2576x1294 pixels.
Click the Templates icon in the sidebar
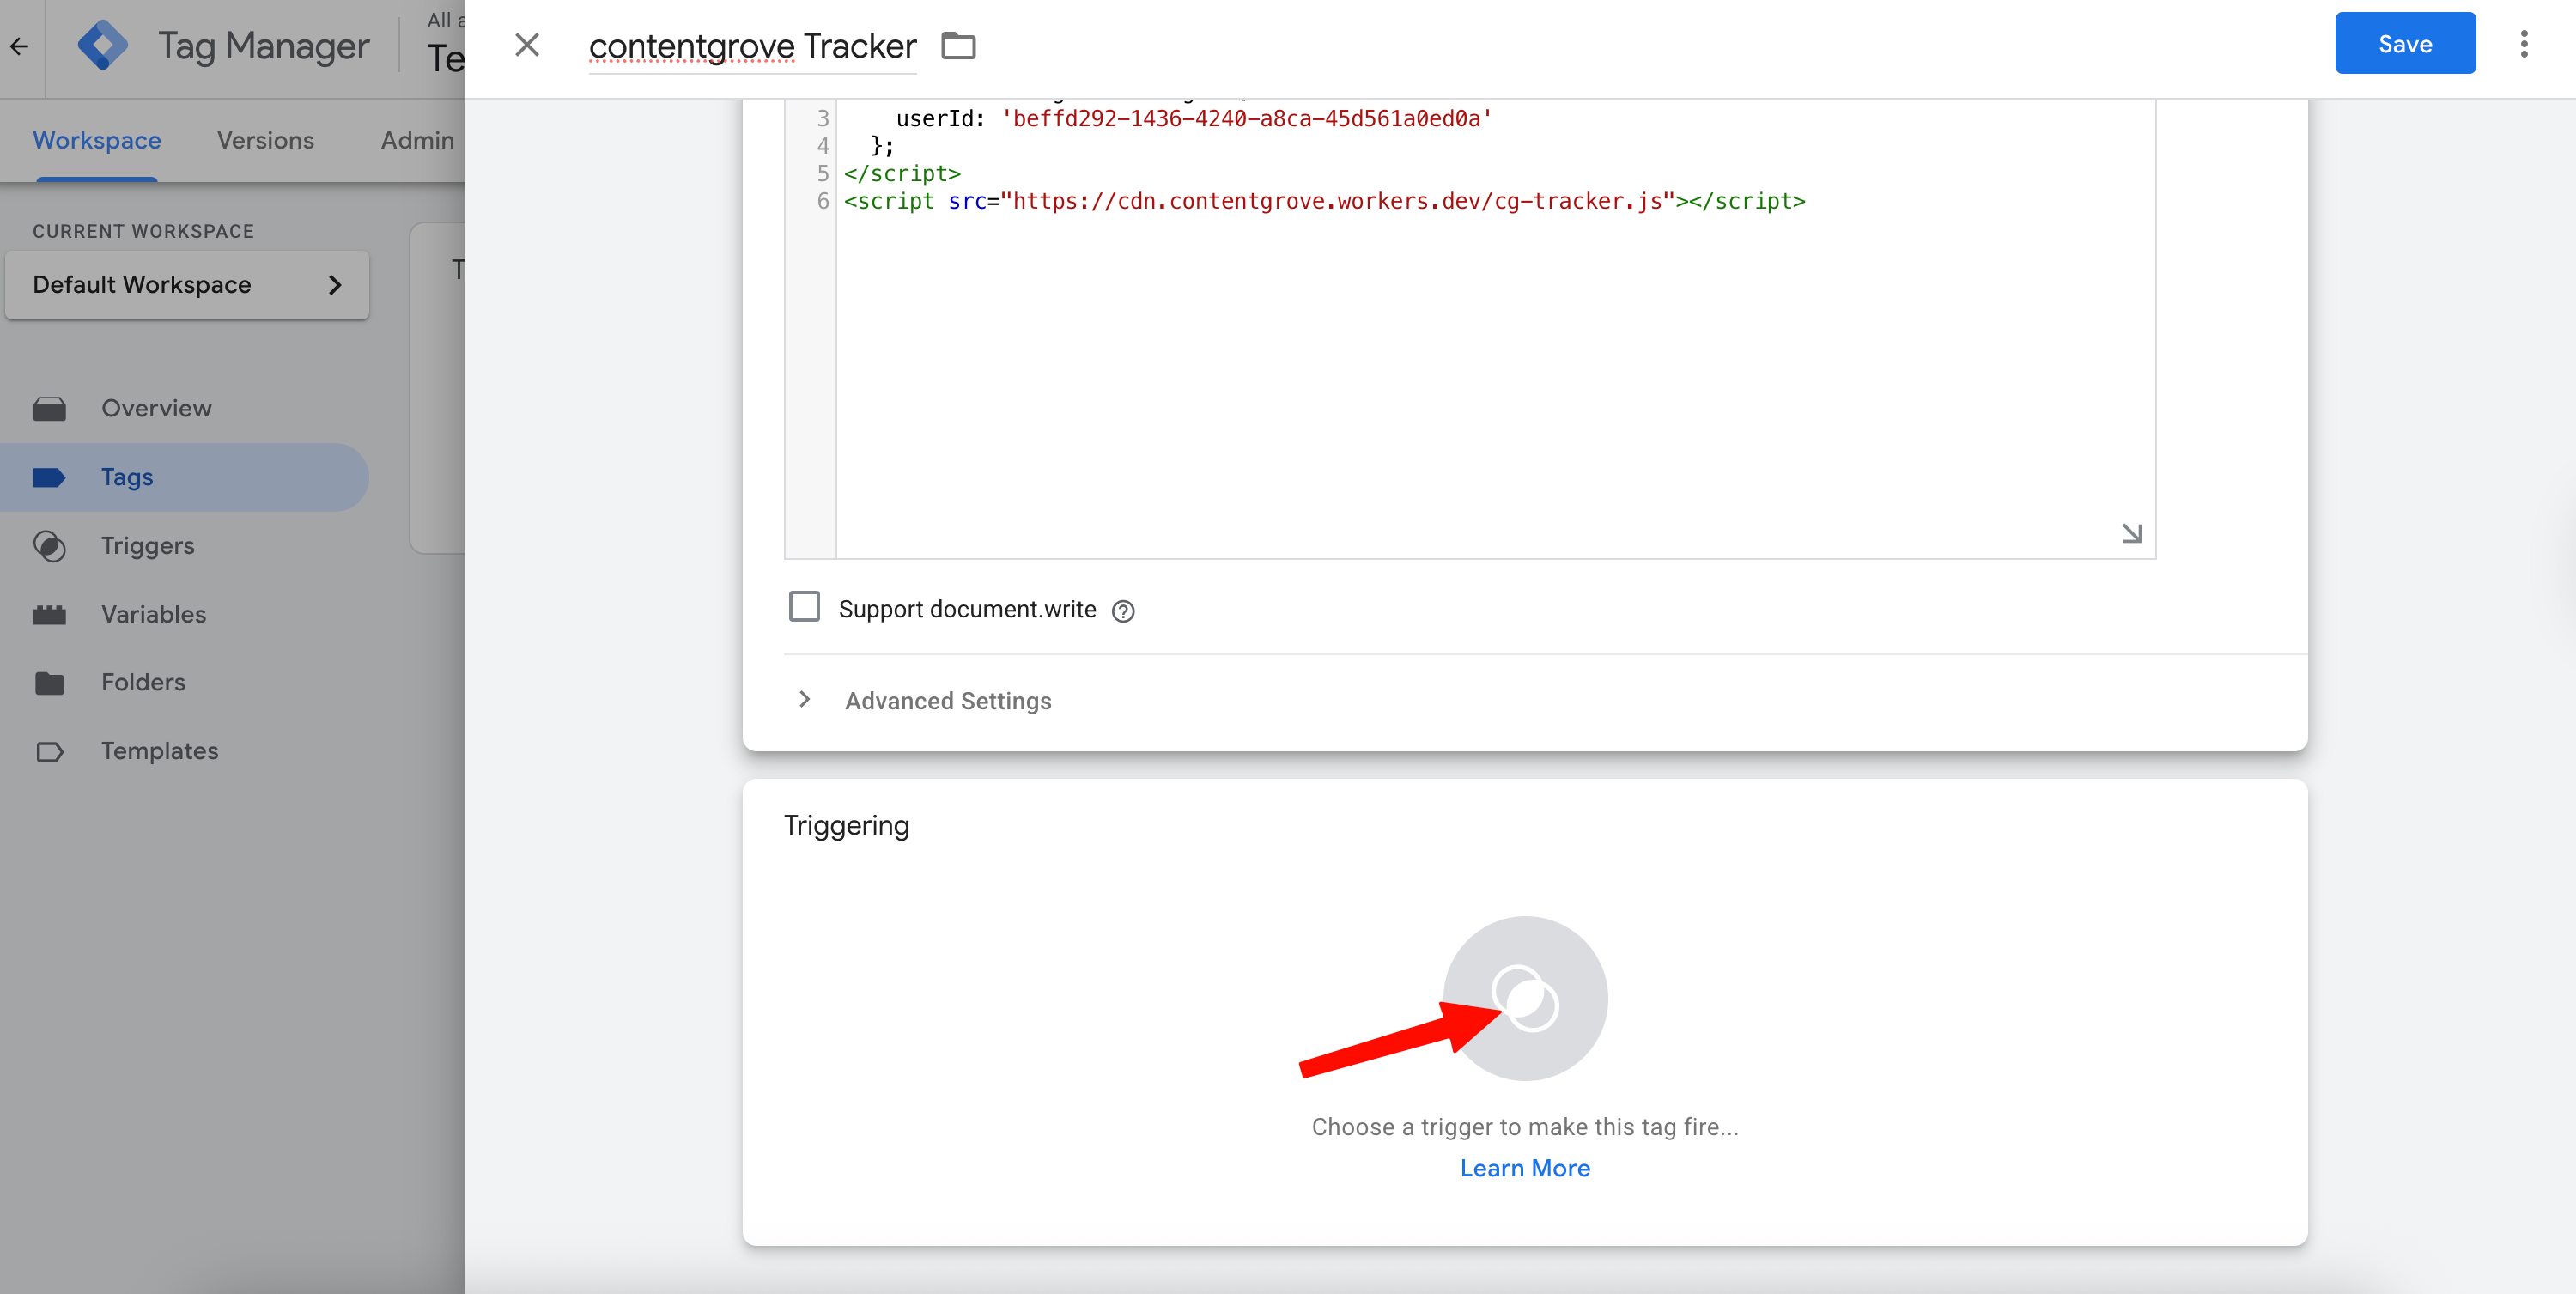49,751
